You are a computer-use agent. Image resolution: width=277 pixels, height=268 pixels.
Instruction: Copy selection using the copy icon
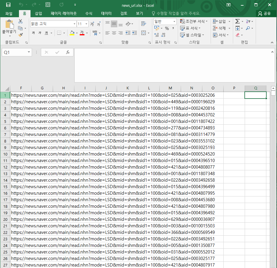pyautogui.click(x=20, y=28)
